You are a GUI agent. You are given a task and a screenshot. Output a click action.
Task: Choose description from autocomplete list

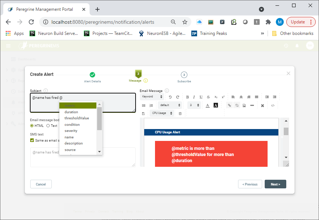pos(78,143)
